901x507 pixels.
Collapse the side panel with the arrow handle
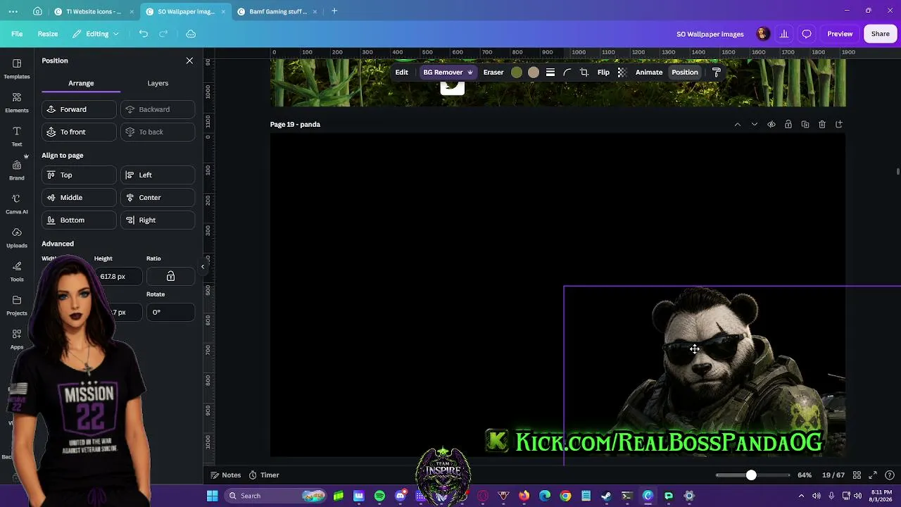click(x=203, y=267)
